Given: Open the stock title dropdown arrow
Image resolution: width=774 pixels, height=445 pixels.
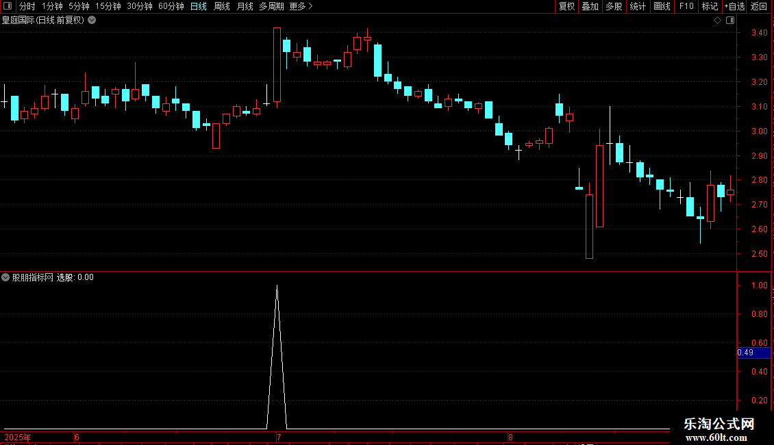Looking at the screenshot, I should [92, 21].
